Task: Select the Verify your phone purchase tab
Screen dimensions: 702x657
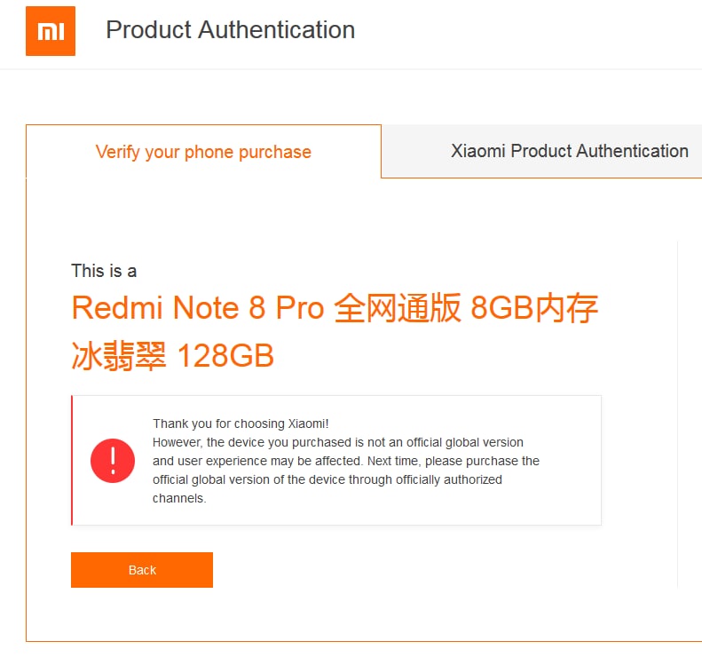Action: pos(204,152)
